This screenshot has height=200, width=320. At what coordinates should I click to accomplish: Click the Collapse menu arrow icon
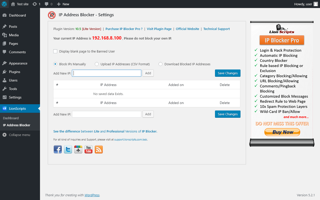[x=4, y=135]
